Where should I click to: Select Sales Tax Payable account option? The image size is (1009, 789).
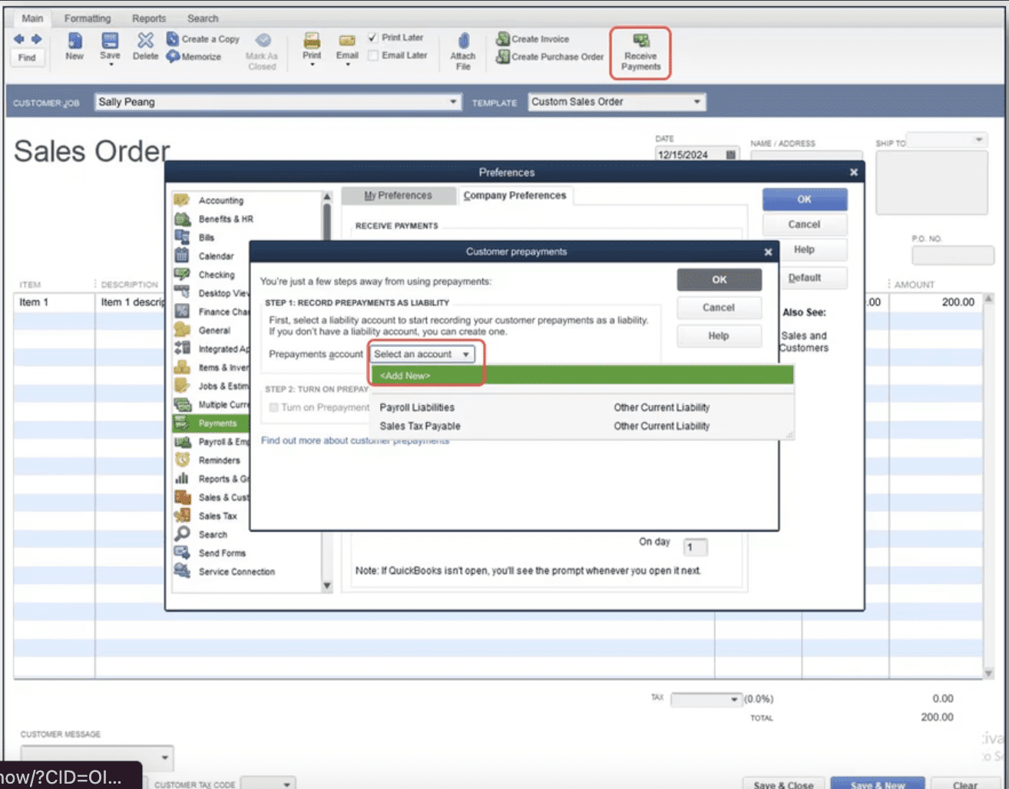(420, 426)
